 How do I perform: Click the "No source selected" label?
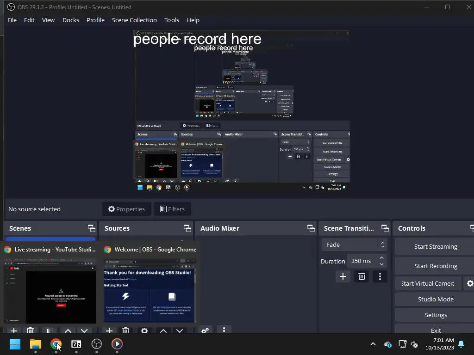pos(34,209)
